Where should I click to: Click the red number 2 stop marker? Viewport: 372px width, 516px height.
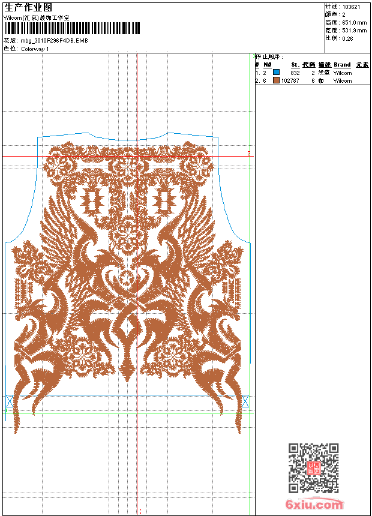pyautogui.click(x=248, y=154)
